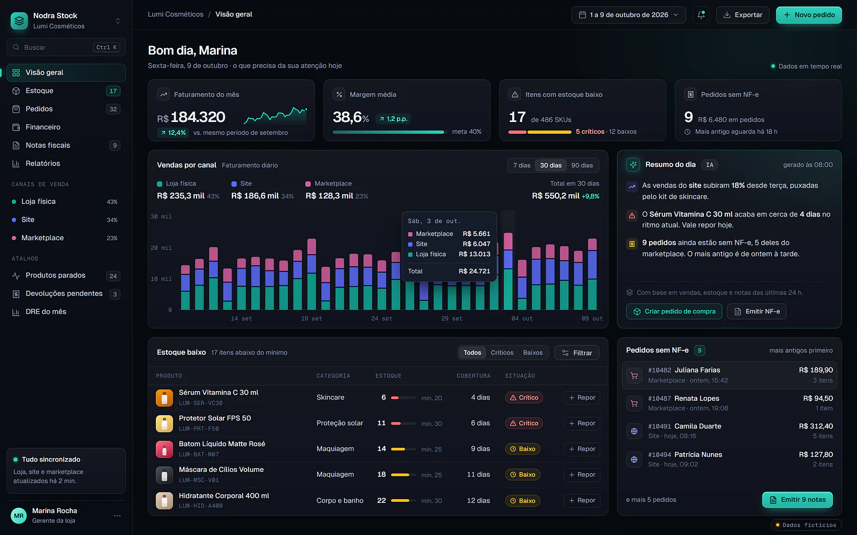The width and height of the screenshot is (857, 535).
Task: Select the 7 dias range toggle
Action: (522, 165)
